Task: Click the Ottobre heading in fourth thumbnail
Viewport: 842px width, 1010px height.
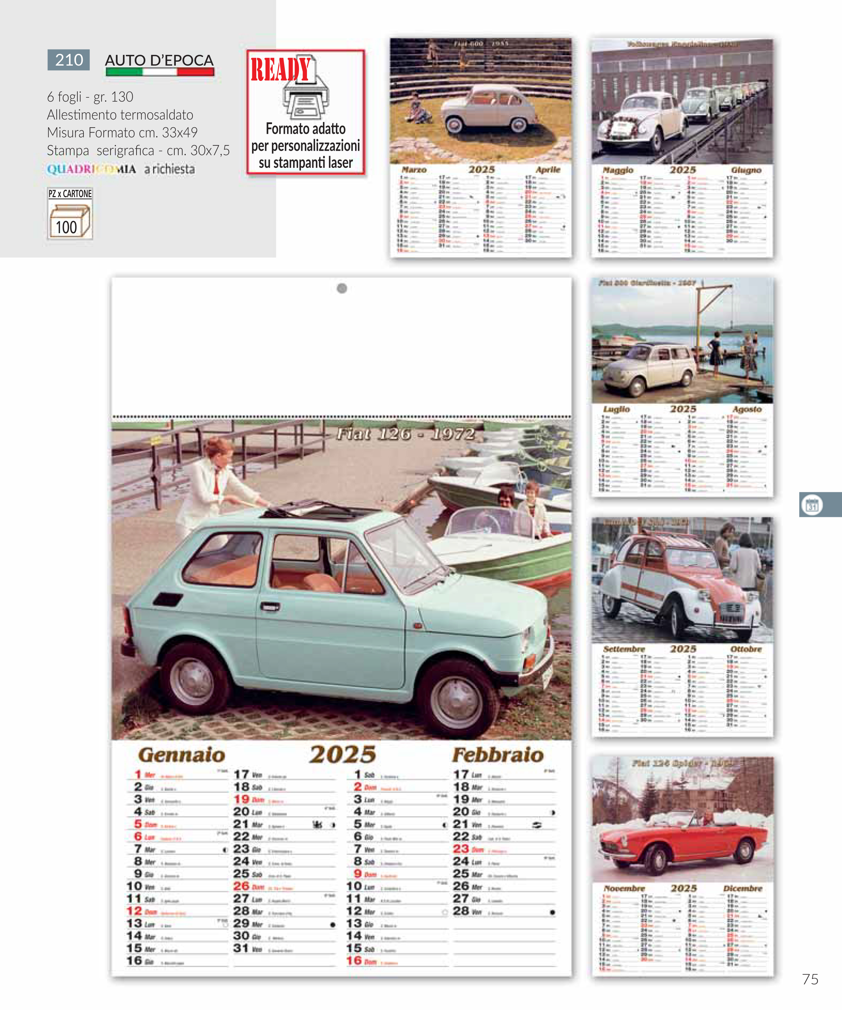Action: click(x=746, y=649)
